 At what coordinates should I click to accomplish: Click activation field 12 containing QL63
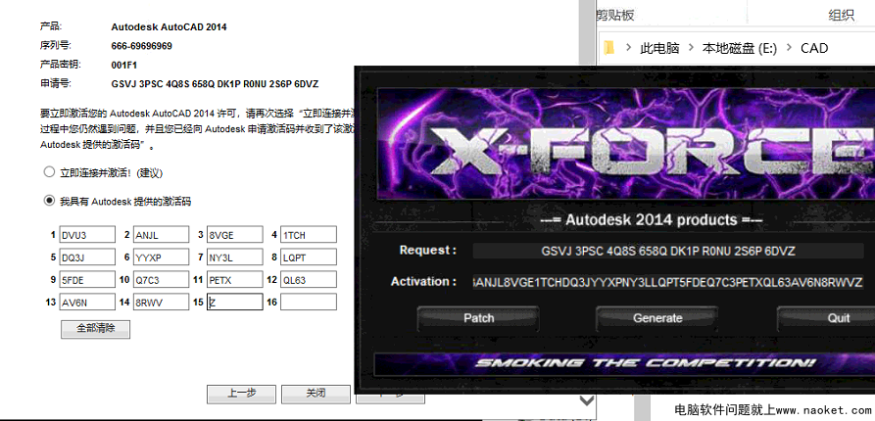pos(309,280)
